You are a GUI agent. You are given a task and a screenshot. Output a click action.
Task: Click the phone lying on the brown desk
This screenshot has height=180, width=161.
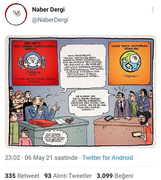tap(109, 118)
